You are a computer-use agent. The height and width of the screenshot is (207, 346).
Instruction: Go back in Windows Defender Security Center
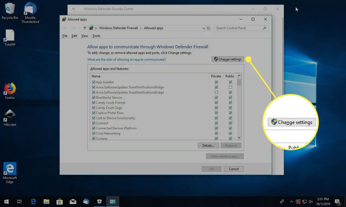coord(74,9)
